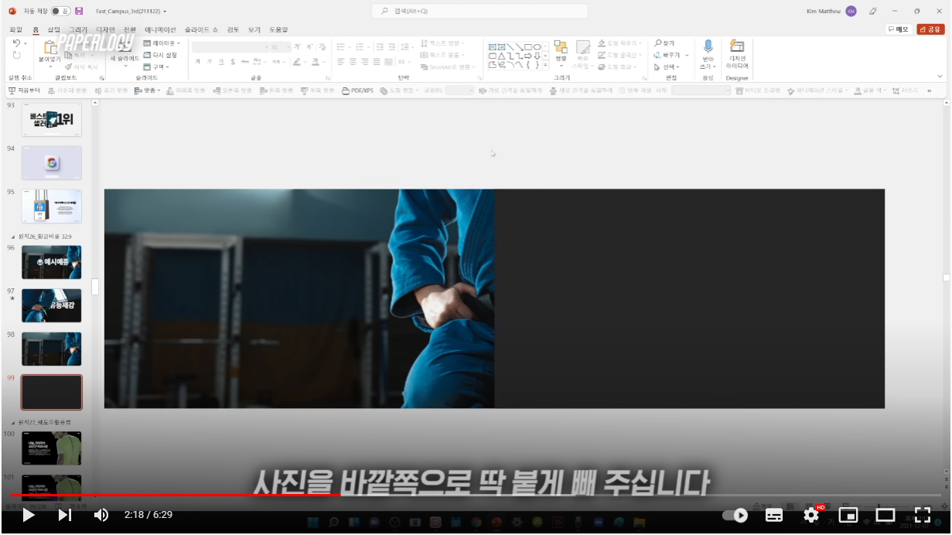Screen dimensions: 952x535
Task: Click the Redo icon
Action: 16,56
